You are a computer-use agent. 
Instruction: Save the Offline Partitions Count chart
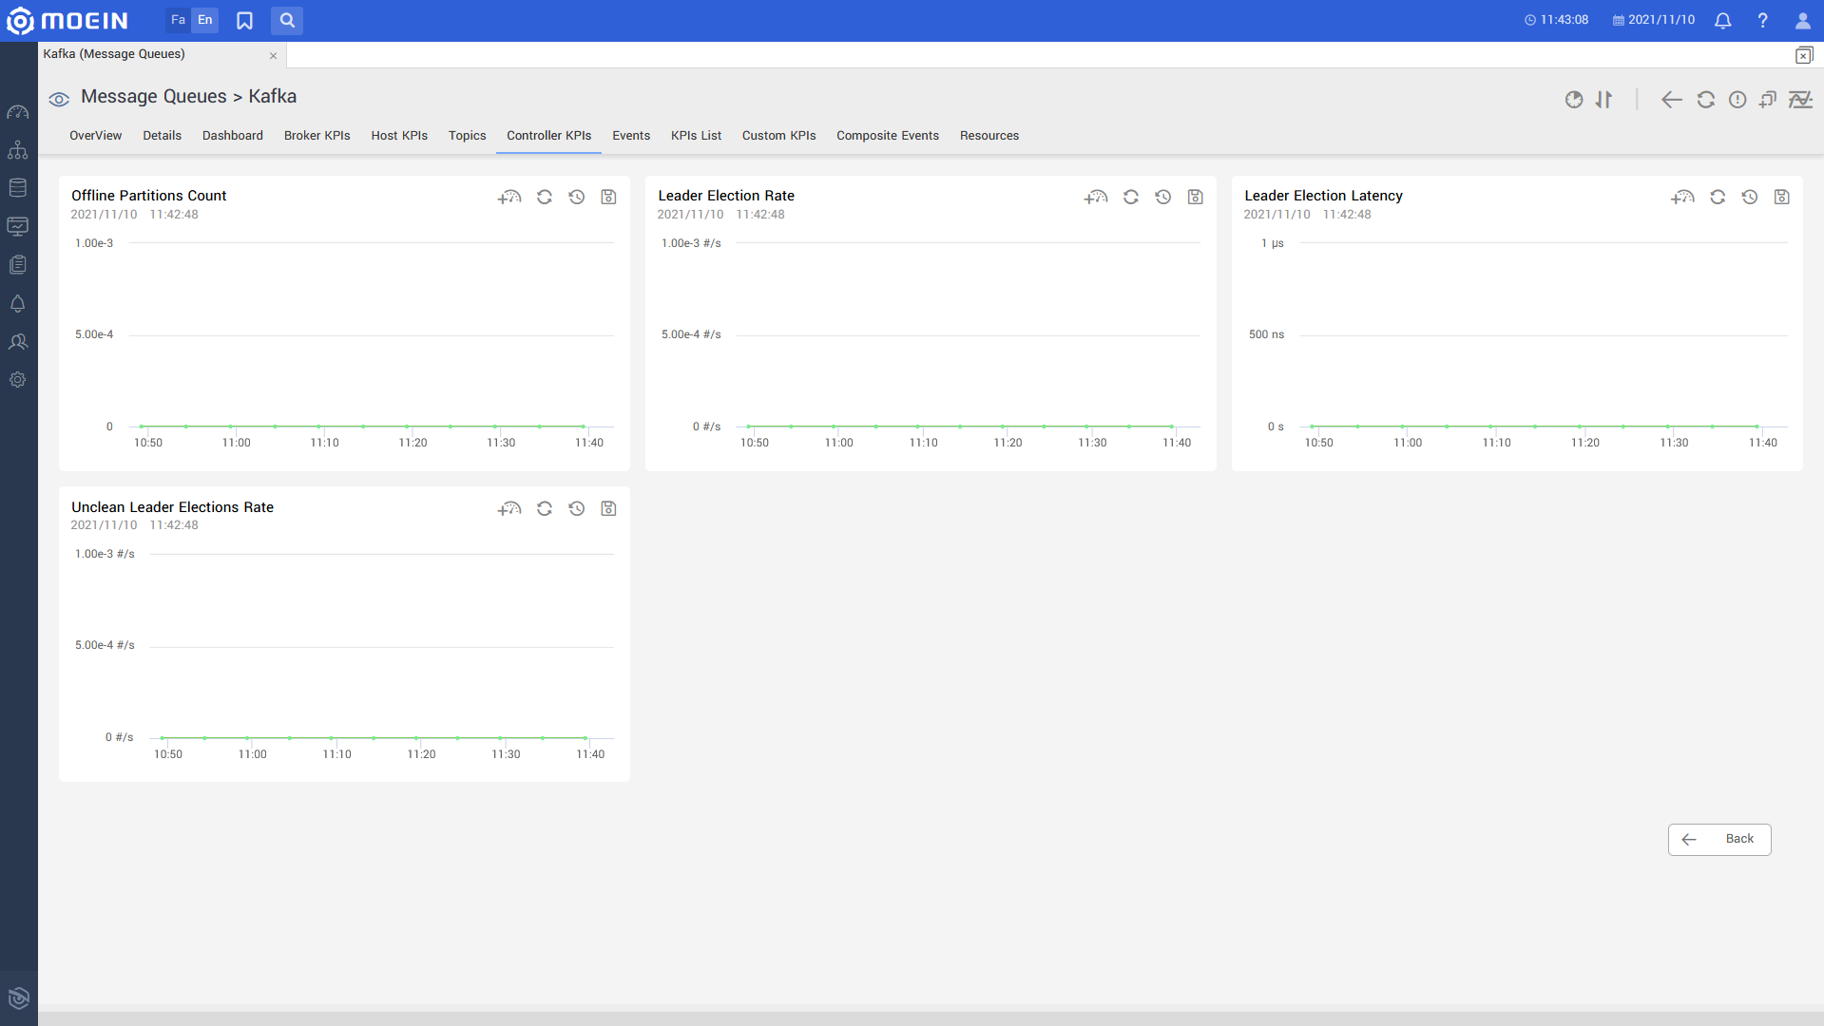coord(609,198)
